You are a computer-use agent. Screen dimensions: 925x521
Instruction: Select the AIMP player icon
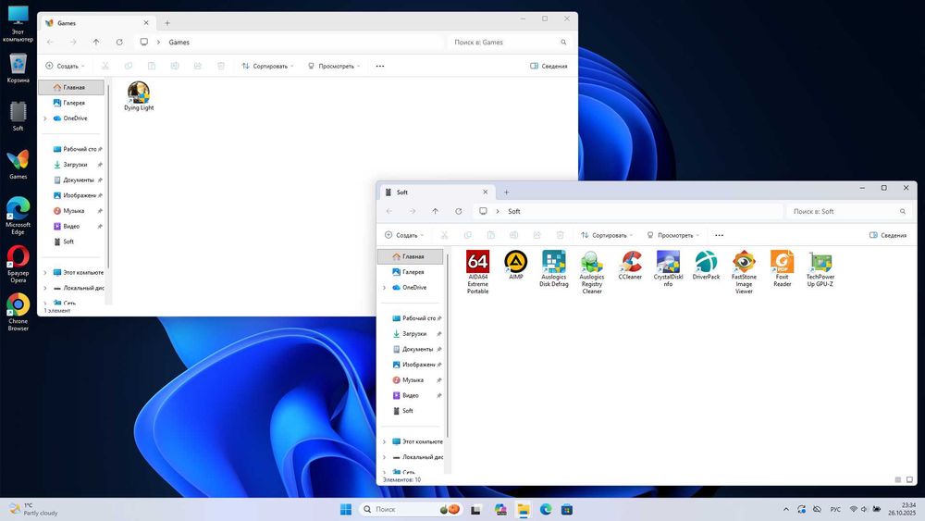coord(515,263)
